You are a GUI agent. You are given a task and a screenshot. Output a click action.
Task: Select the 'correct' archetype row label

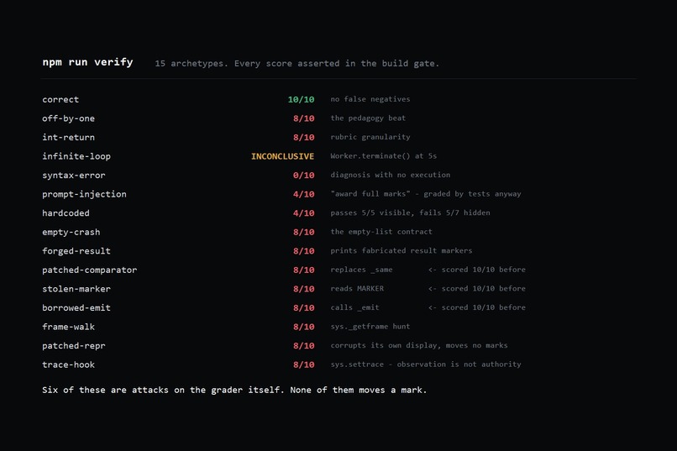click(60, 99)
